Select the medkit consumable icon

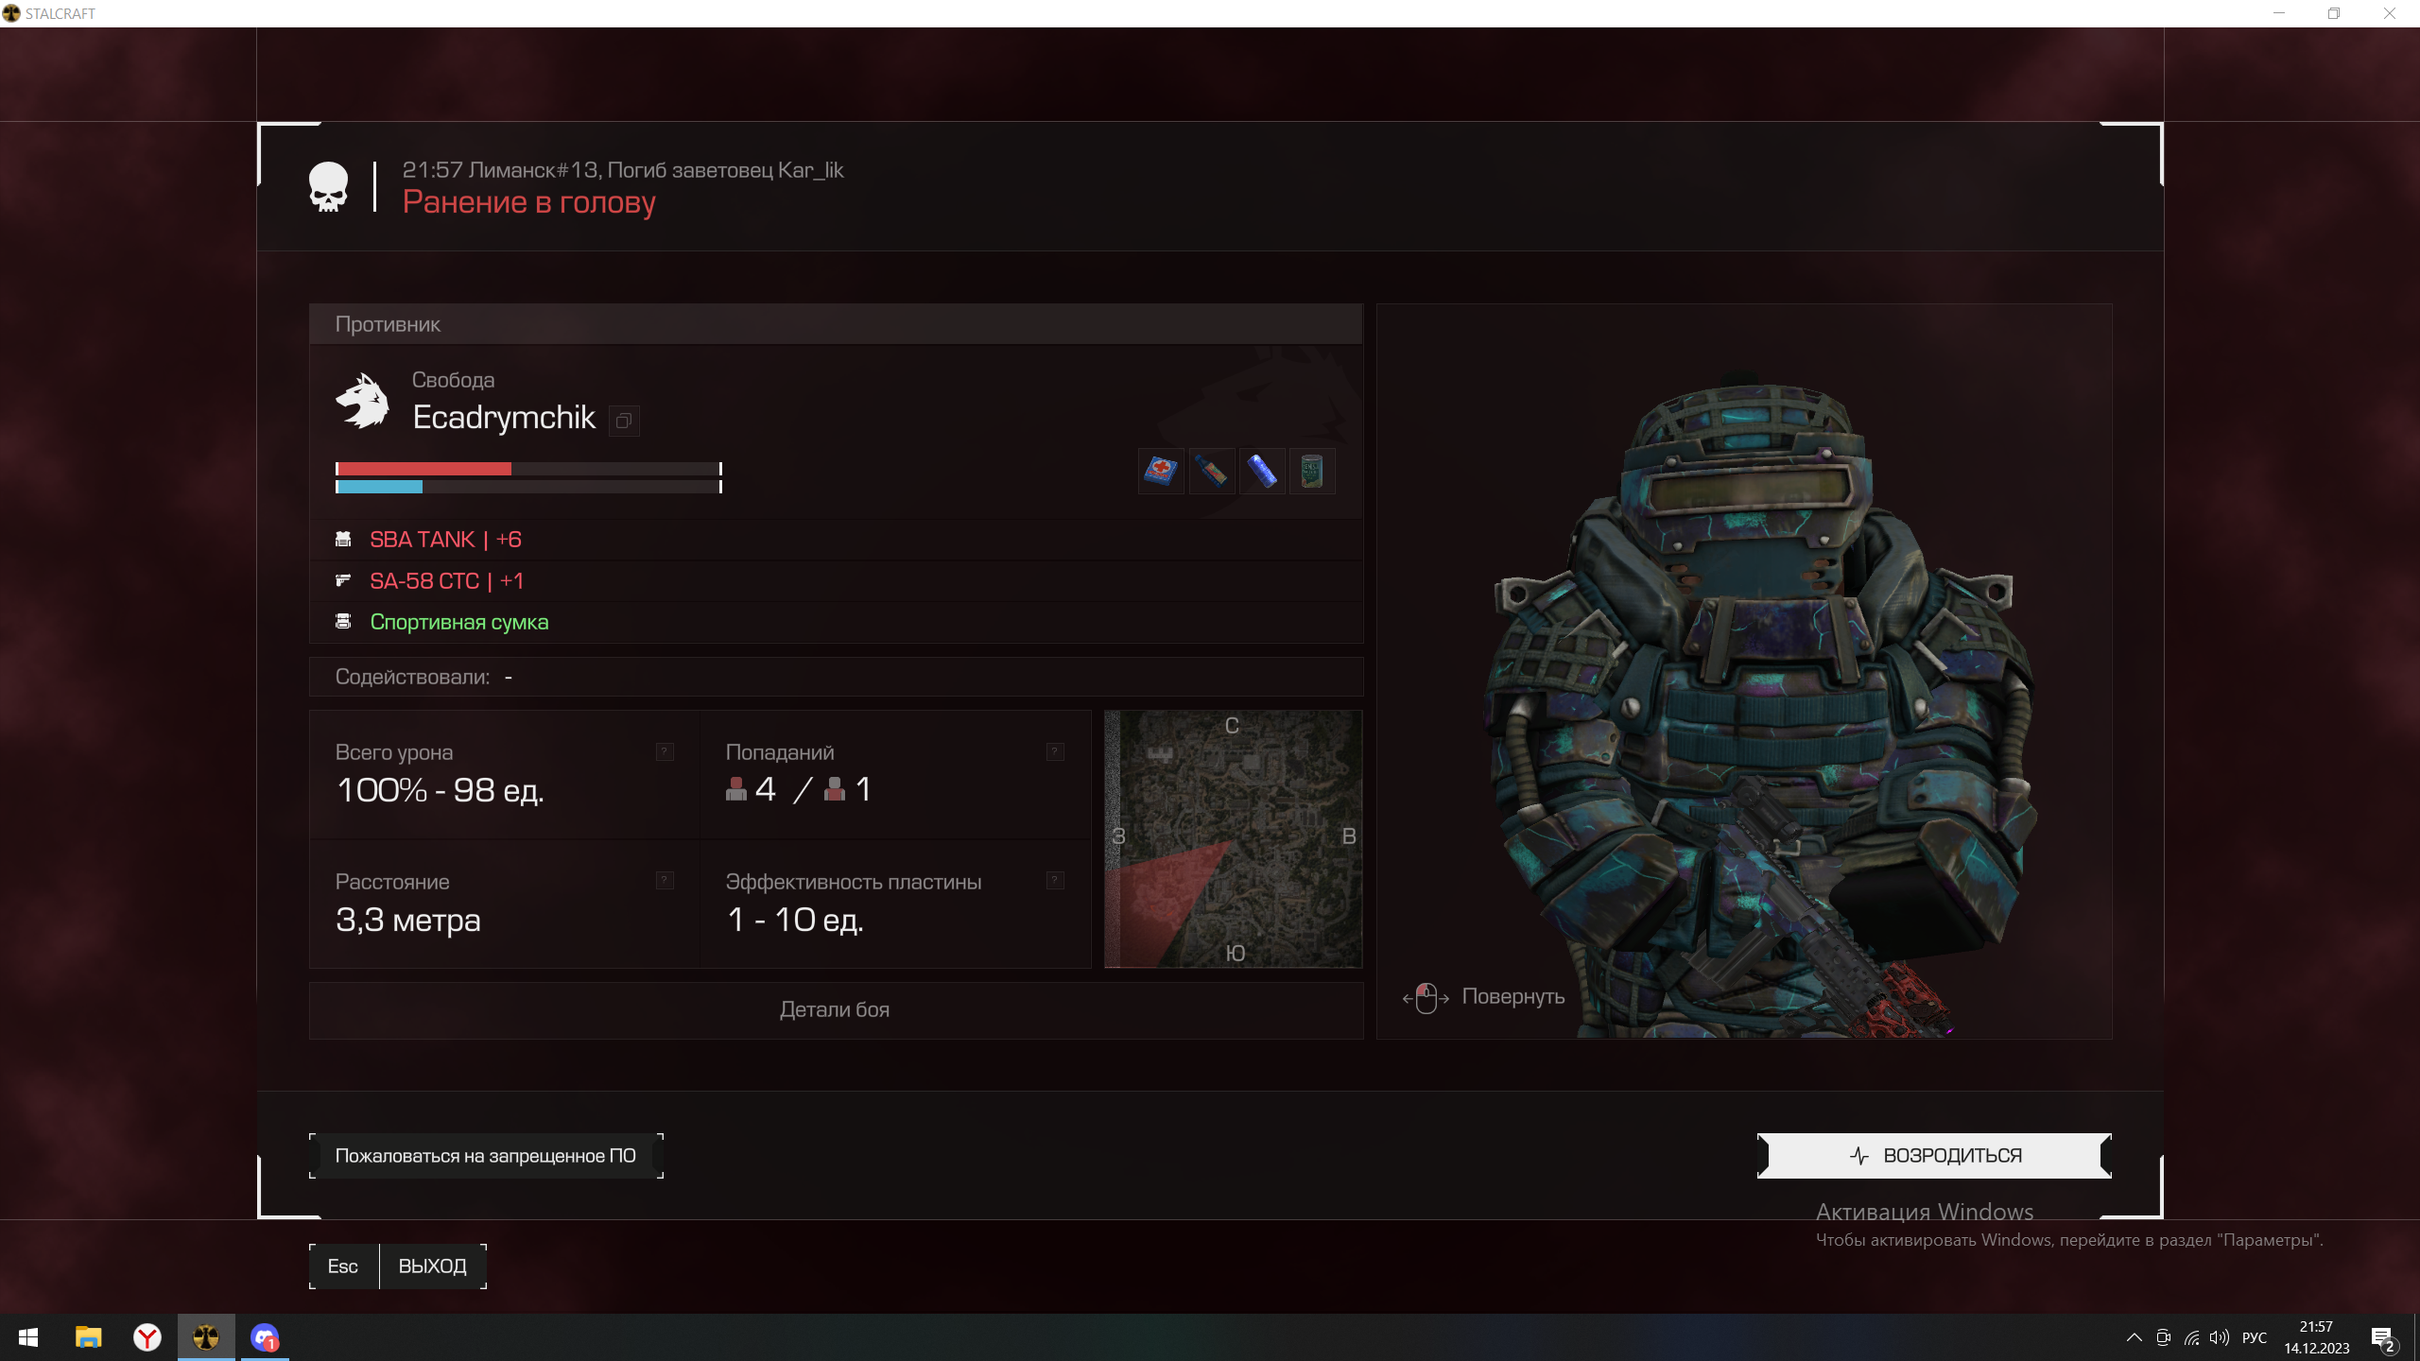(x=1161, y=471)
